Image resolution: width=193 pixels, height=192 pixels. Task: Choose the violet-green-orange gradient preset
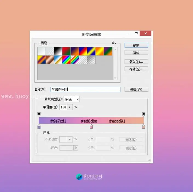point(108,51)
